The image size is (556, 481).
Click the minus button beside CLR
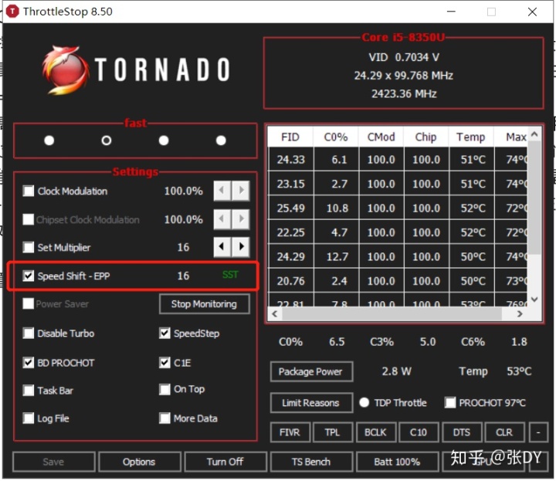[x=538, y=432]
